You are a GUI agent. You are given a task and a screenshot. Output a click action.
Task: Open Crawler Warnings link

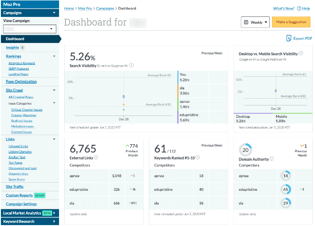[24, 115]
